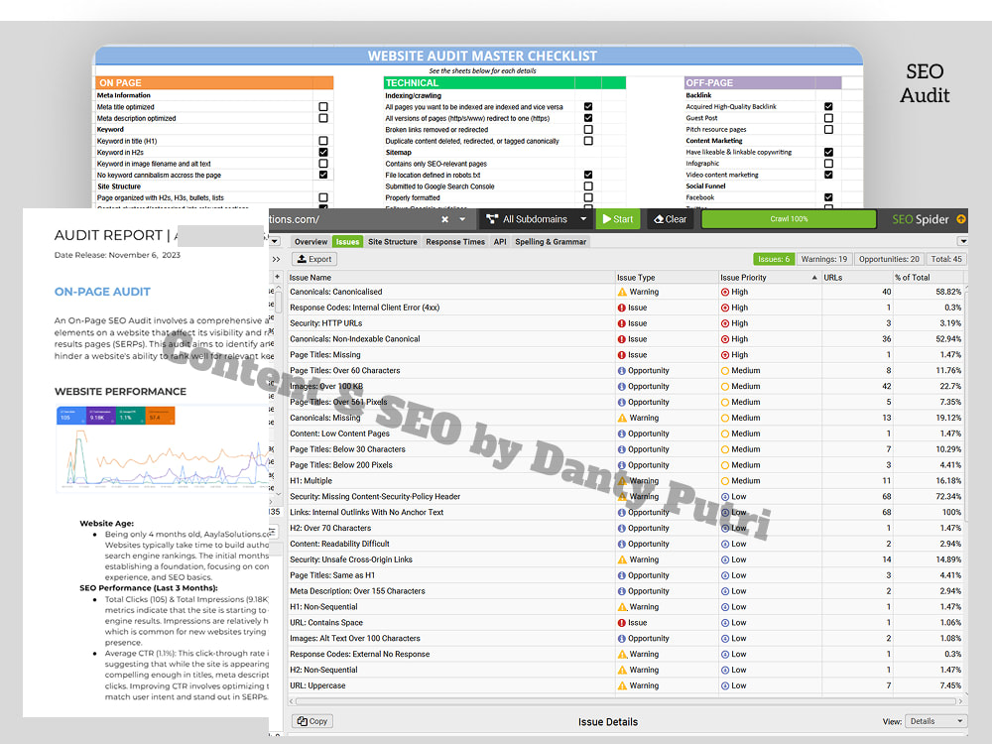Open the Spelling & Grammar tab

point(551,242)
